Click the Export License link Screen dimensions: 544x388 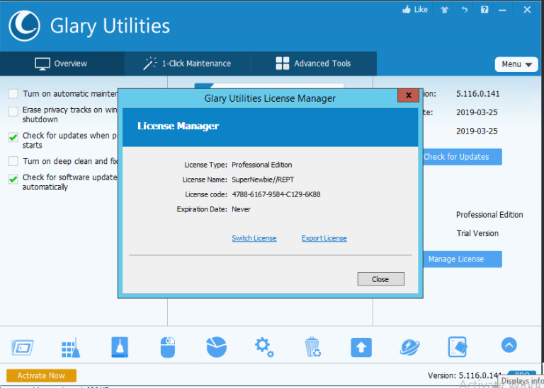(324, 238)
